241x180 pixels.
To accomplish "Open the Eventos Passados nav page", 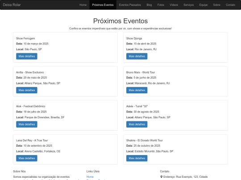I will pyautogui.click(x=130, y=5).
